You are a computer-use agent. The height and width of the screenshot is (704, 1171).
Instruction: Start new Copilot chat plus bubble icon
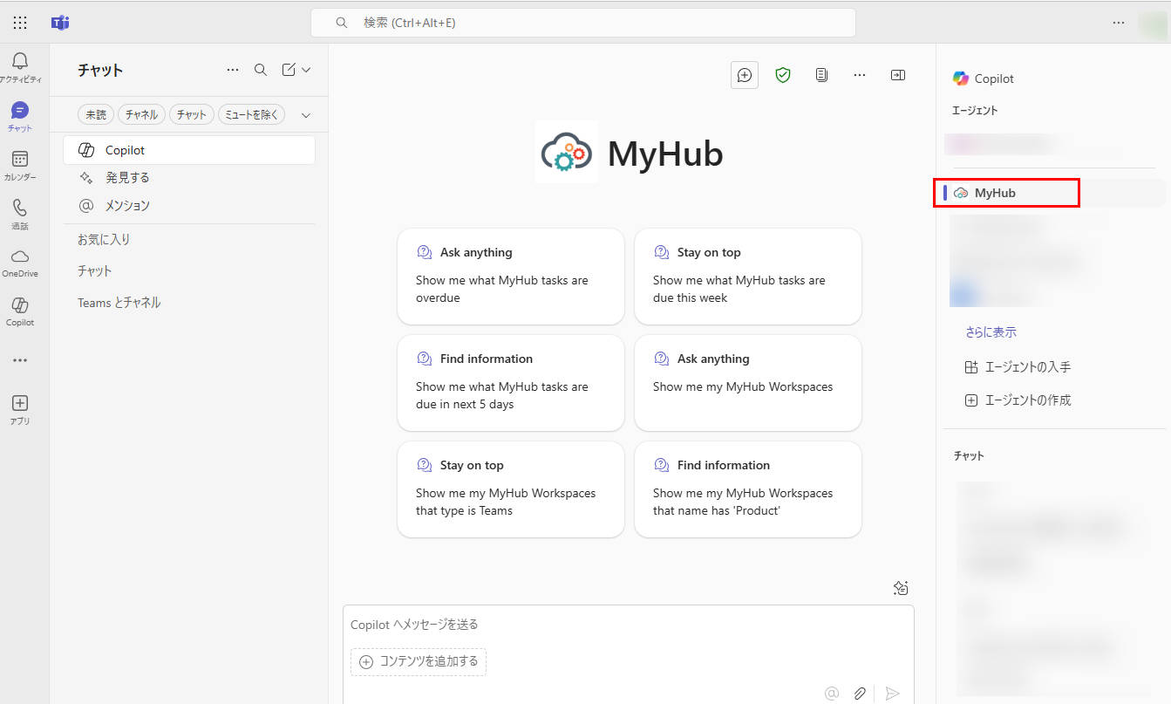click(745, 75)
